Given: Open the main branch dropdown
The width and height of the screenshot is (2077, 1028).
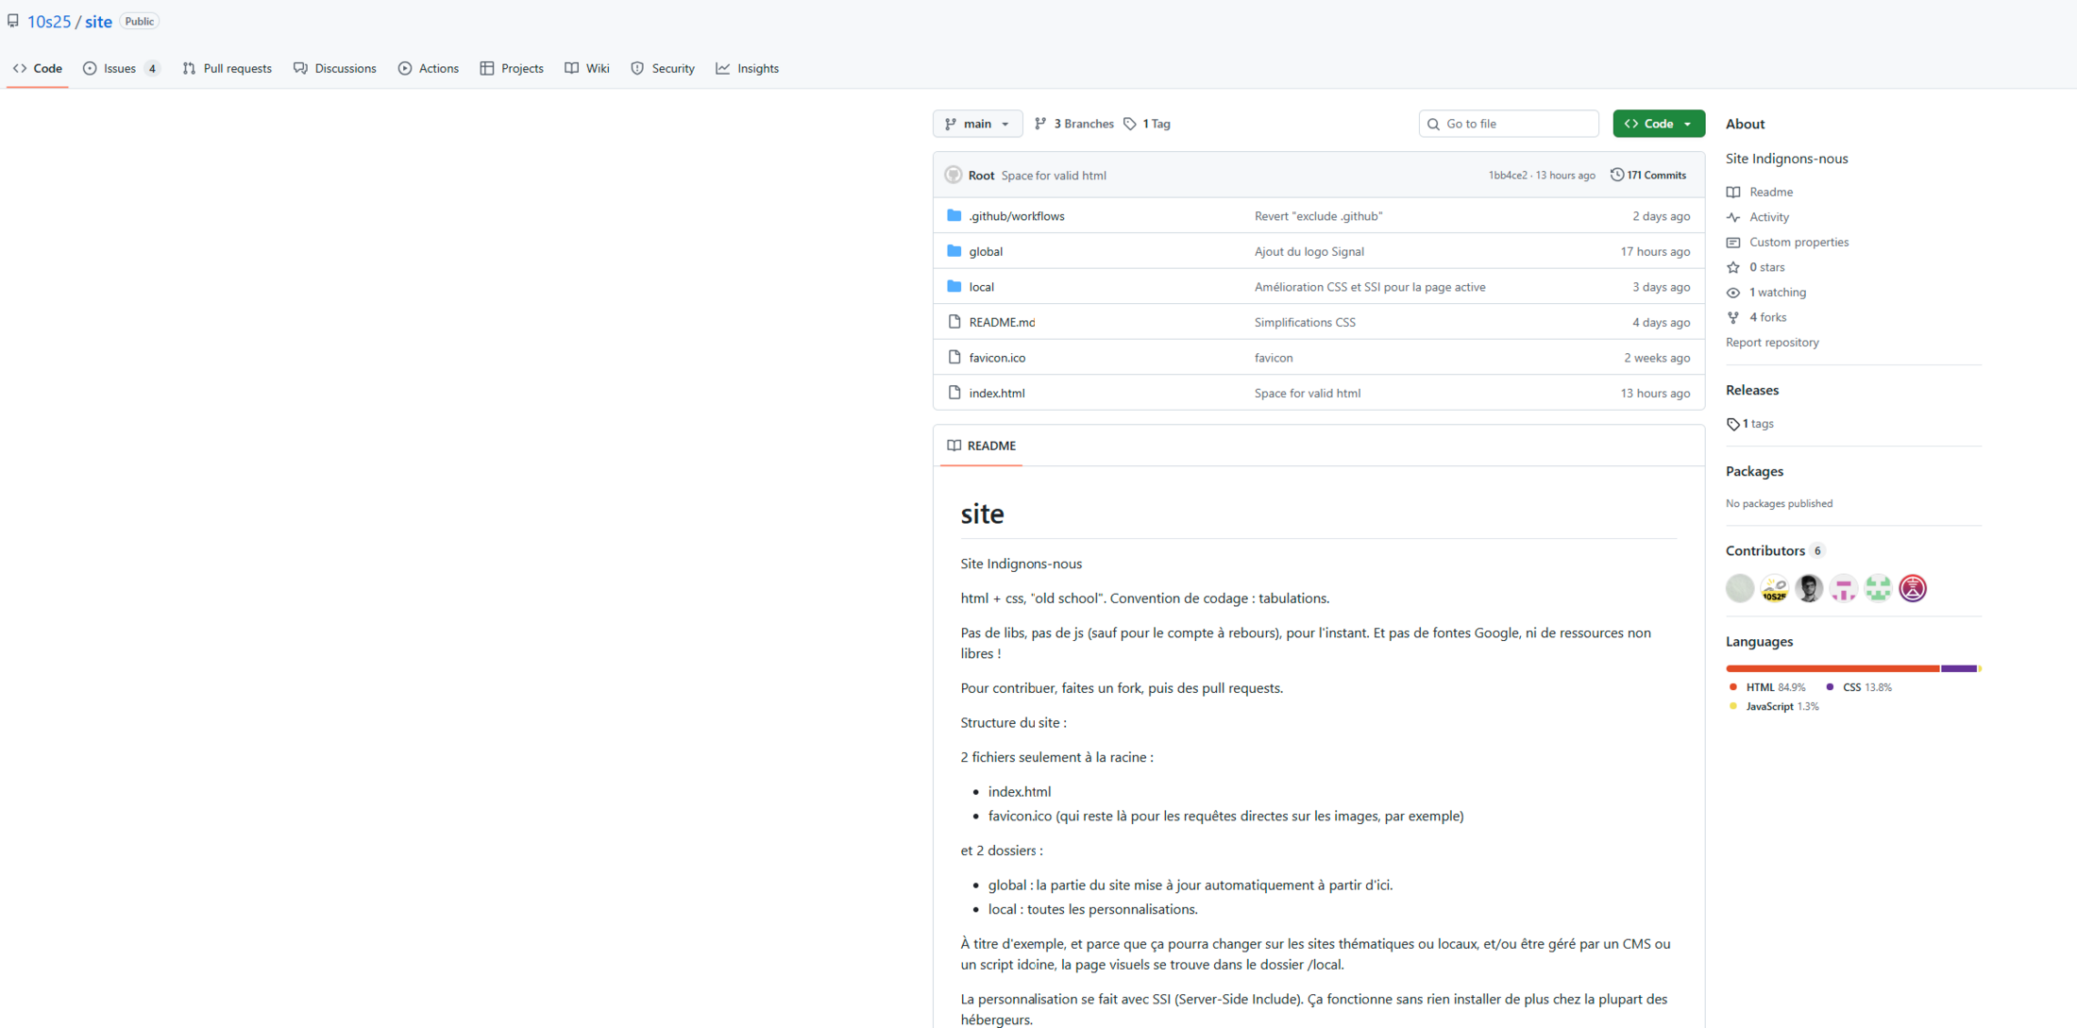Looking at the screenshot, I should click(x=977, y=124).
